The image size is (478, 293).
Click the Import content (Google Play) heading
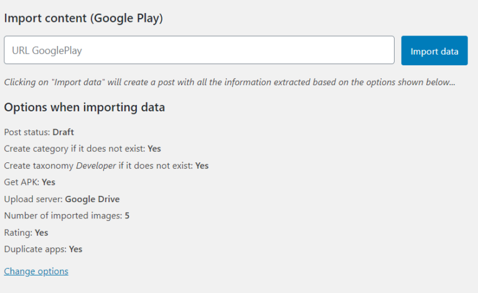(x=83, y=18)
